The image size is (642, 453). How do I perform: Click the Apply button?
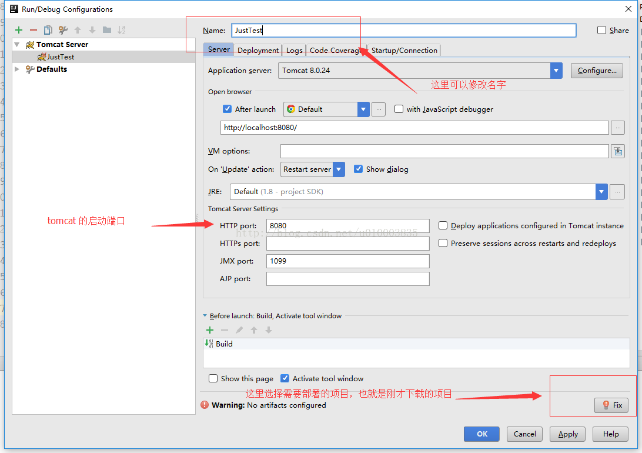click(x=567, y=434)
